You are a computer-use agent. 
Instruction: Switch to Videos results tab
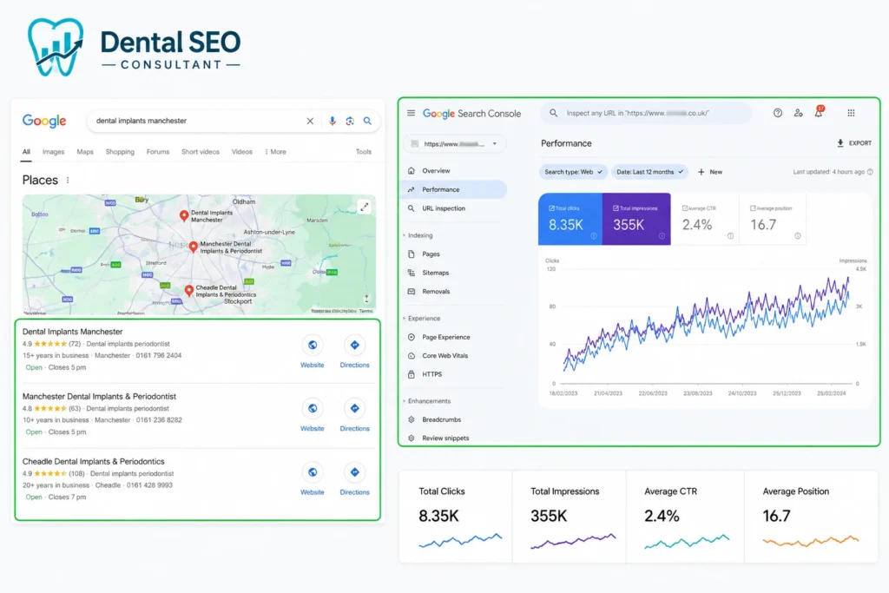coord(241,152)
